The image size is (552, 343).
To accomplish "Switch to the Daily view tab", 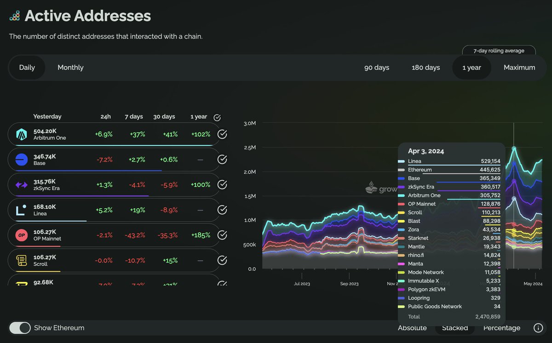I will [27, 68].
